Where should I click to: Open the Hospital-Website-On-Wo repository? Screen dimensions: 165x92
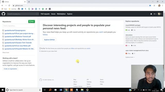point(20,49)
